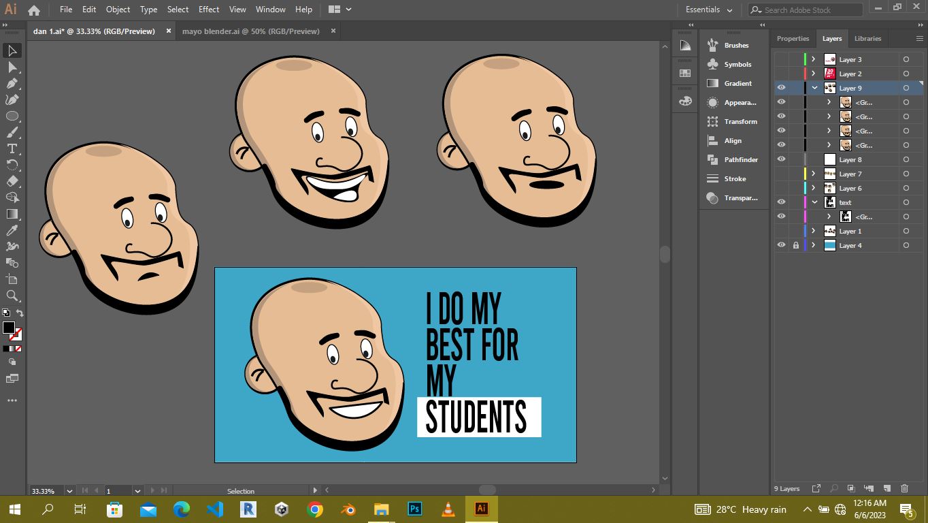Delete selection using Layers trash icon

[904, 488]
